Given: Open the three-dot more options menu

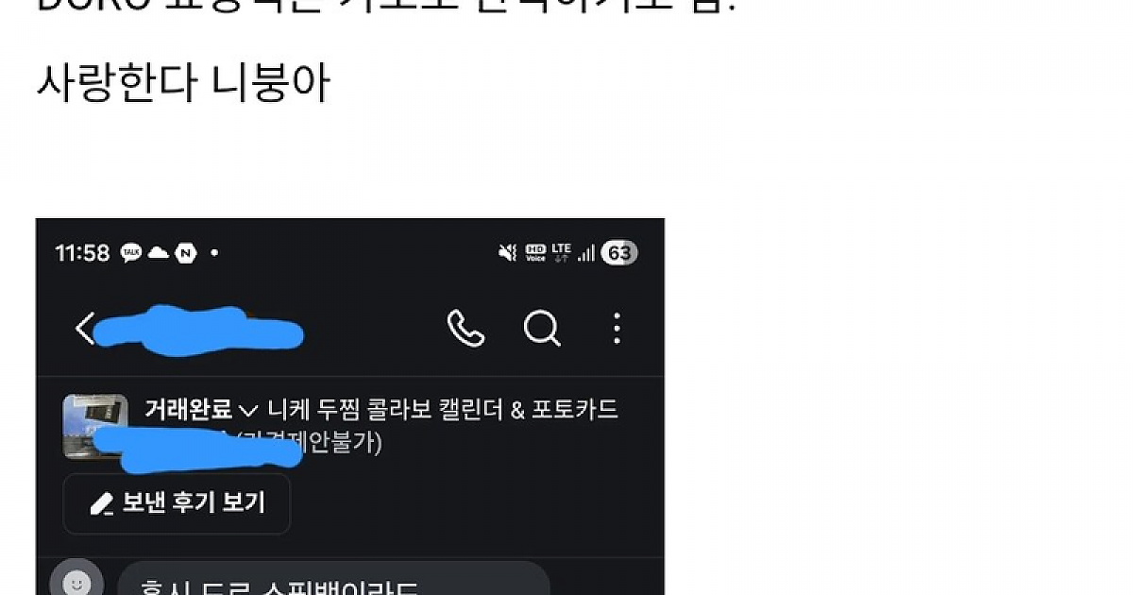Looking at the screenshot, I should (617, 329).
